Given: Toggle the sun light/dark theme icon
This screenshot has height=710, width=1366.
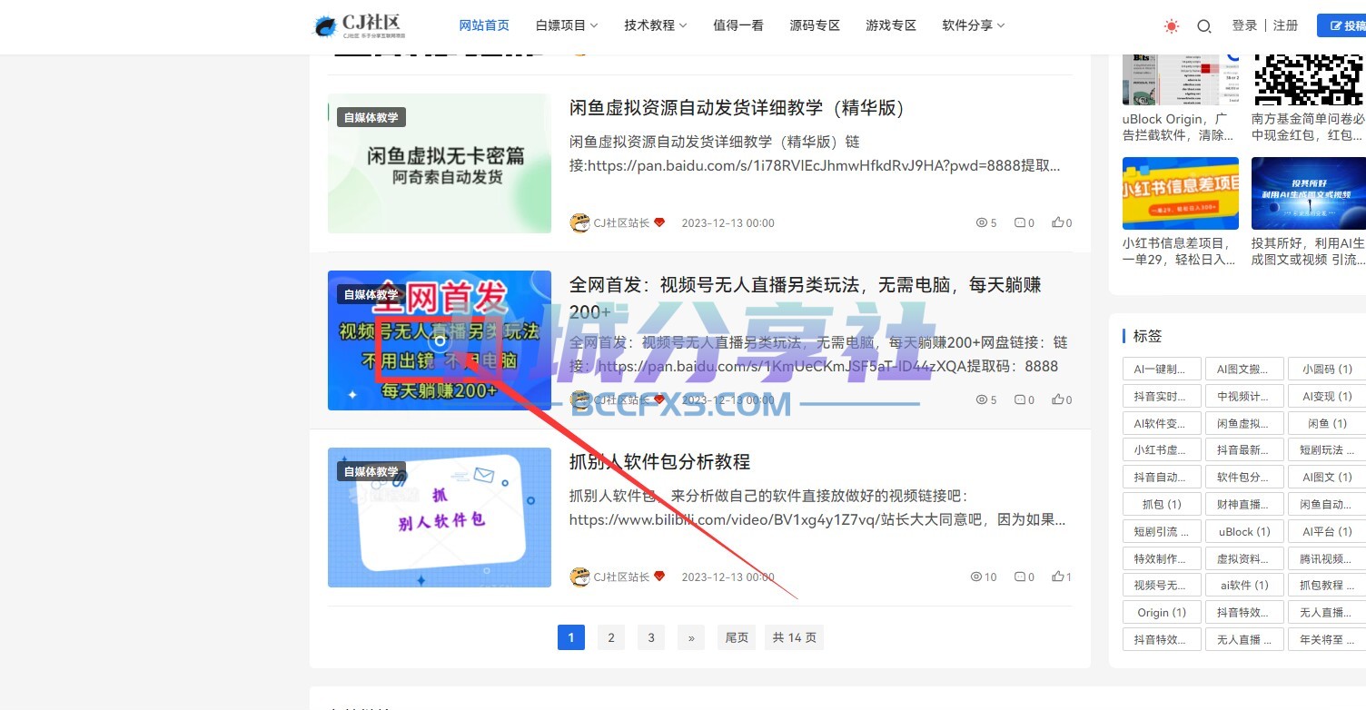Looking at the screenshot, I should point(1172,26).
